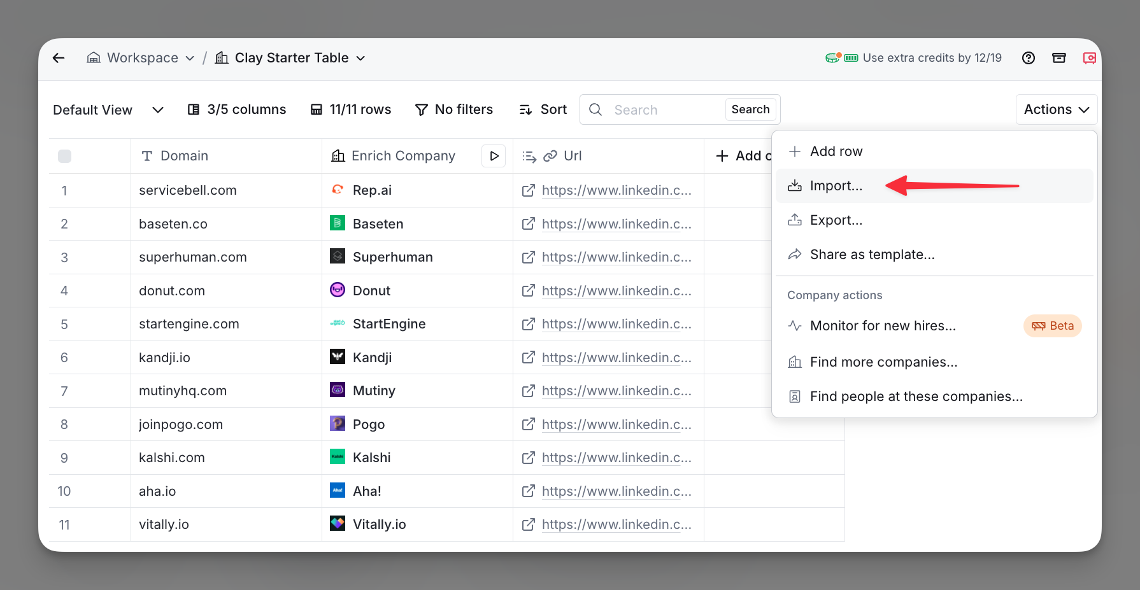This screenshot has width=1140, height=590.
Task: Open the Clay Starter Table dropdown
Action: (290, 58)
